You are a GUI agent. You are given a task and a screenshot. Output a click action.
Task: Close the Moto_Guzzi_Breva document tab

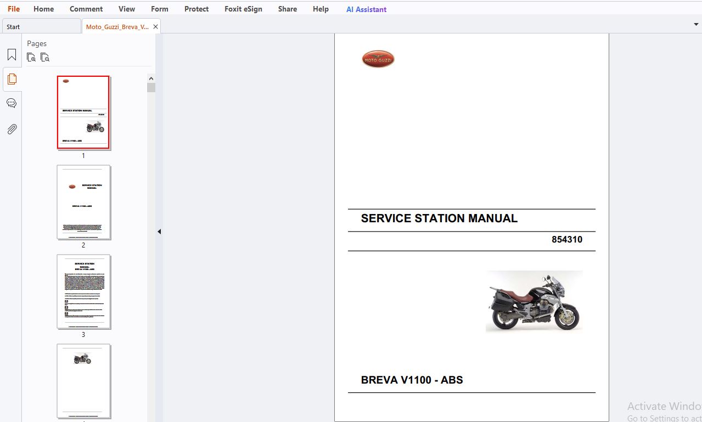[156, 26]
